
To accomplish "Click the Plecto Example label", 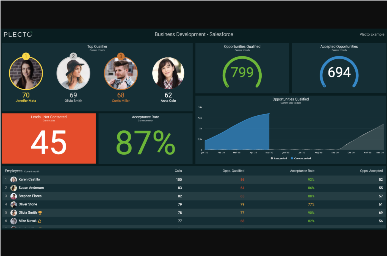I will 372,34.
